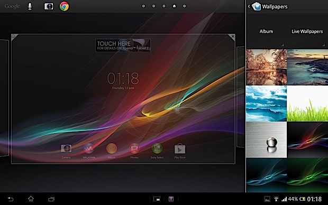Open the Movies app
Image resolution: width=328 pixels, height=205 pixels.
point(134,151)
